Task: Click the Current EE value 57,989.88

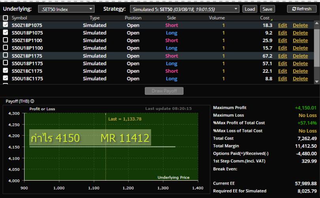Action: [x=306, y=183]
